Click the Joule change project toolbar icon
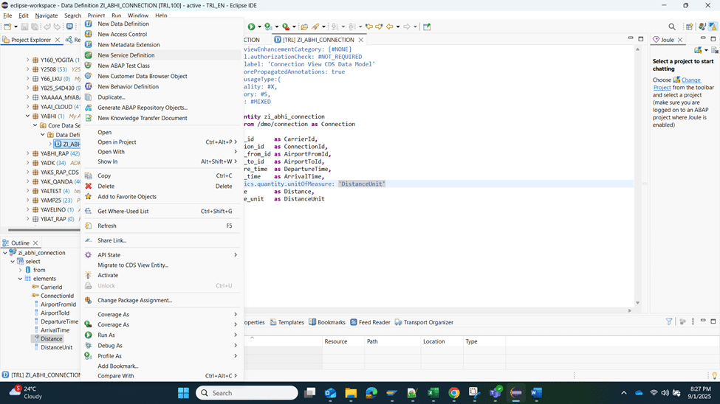 tap(698, 50)
